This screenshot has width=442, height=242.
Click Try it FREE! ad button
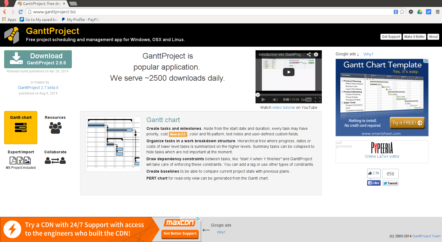point(407,123)
